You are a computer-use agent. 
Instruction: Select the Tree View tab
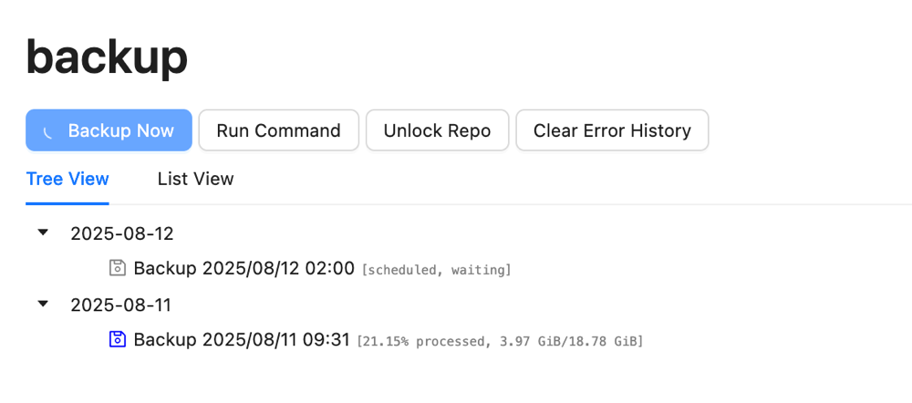[x=67, y=179]
